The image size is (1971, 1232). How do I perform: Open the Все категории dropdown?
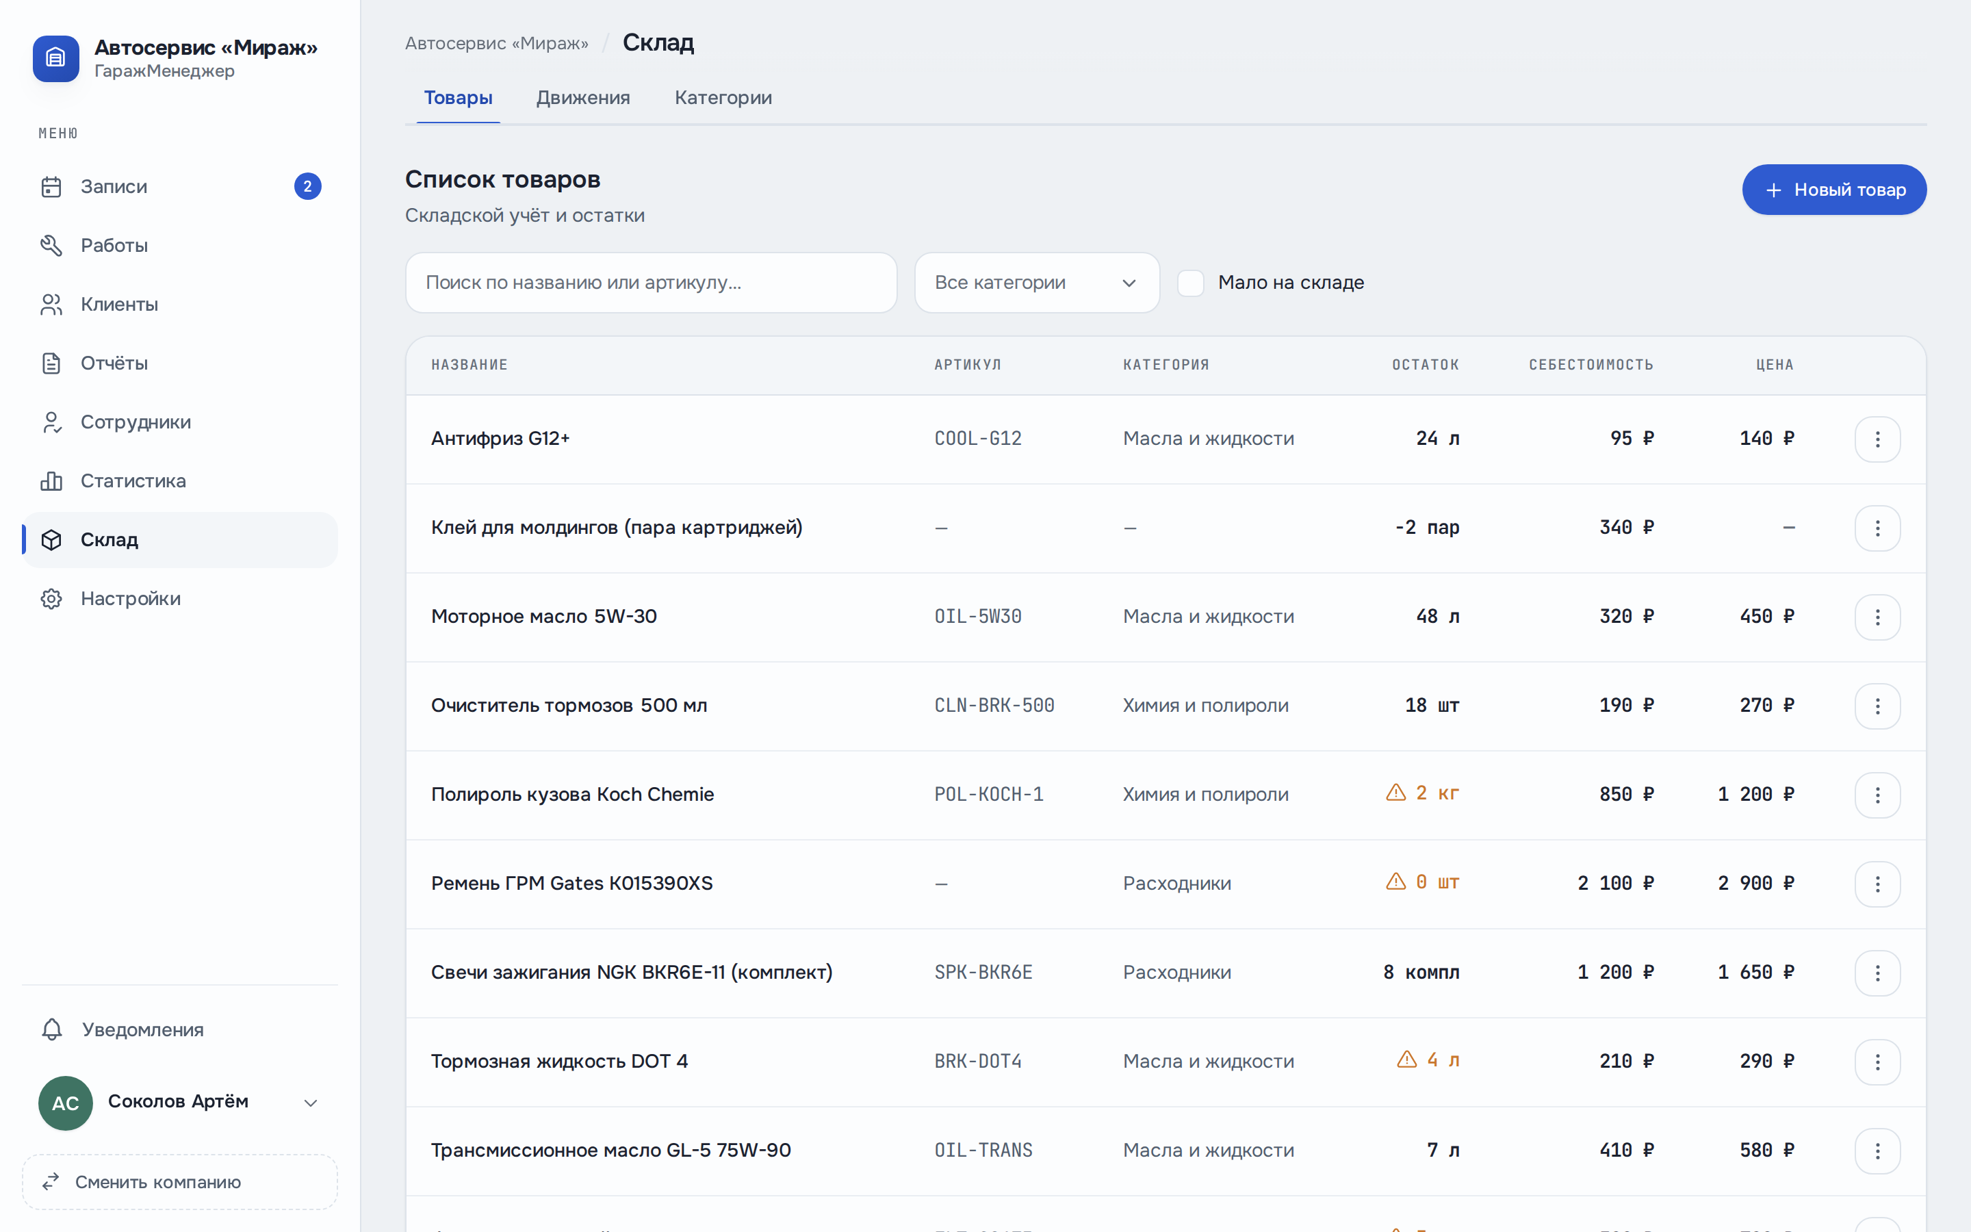pyautogui.click(x=1037, y=283)
